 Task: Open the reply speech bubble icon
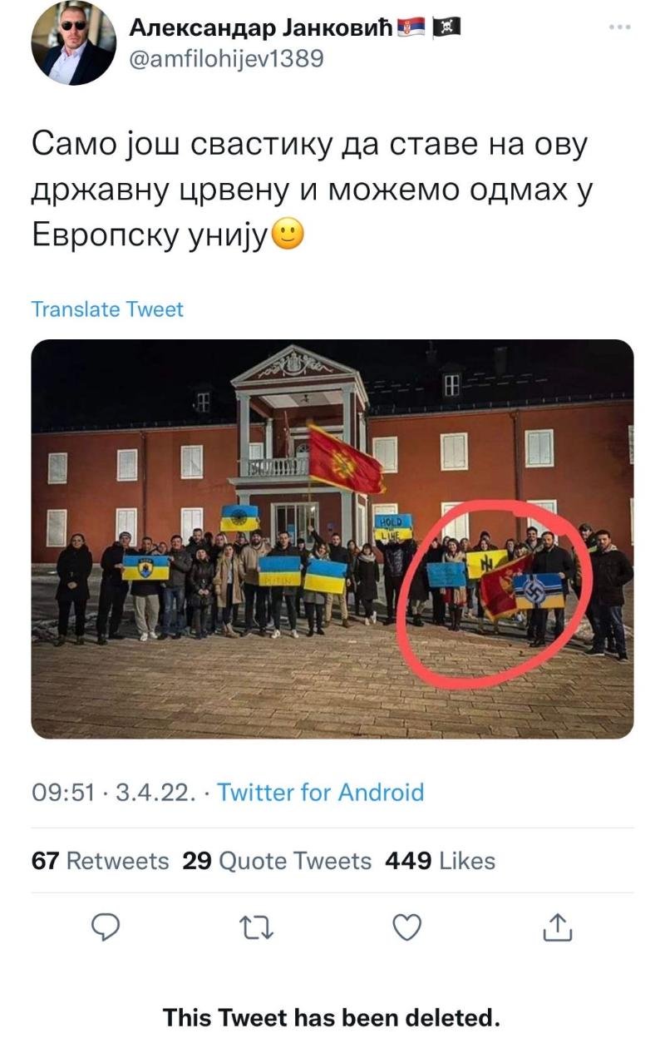point(106,927)
